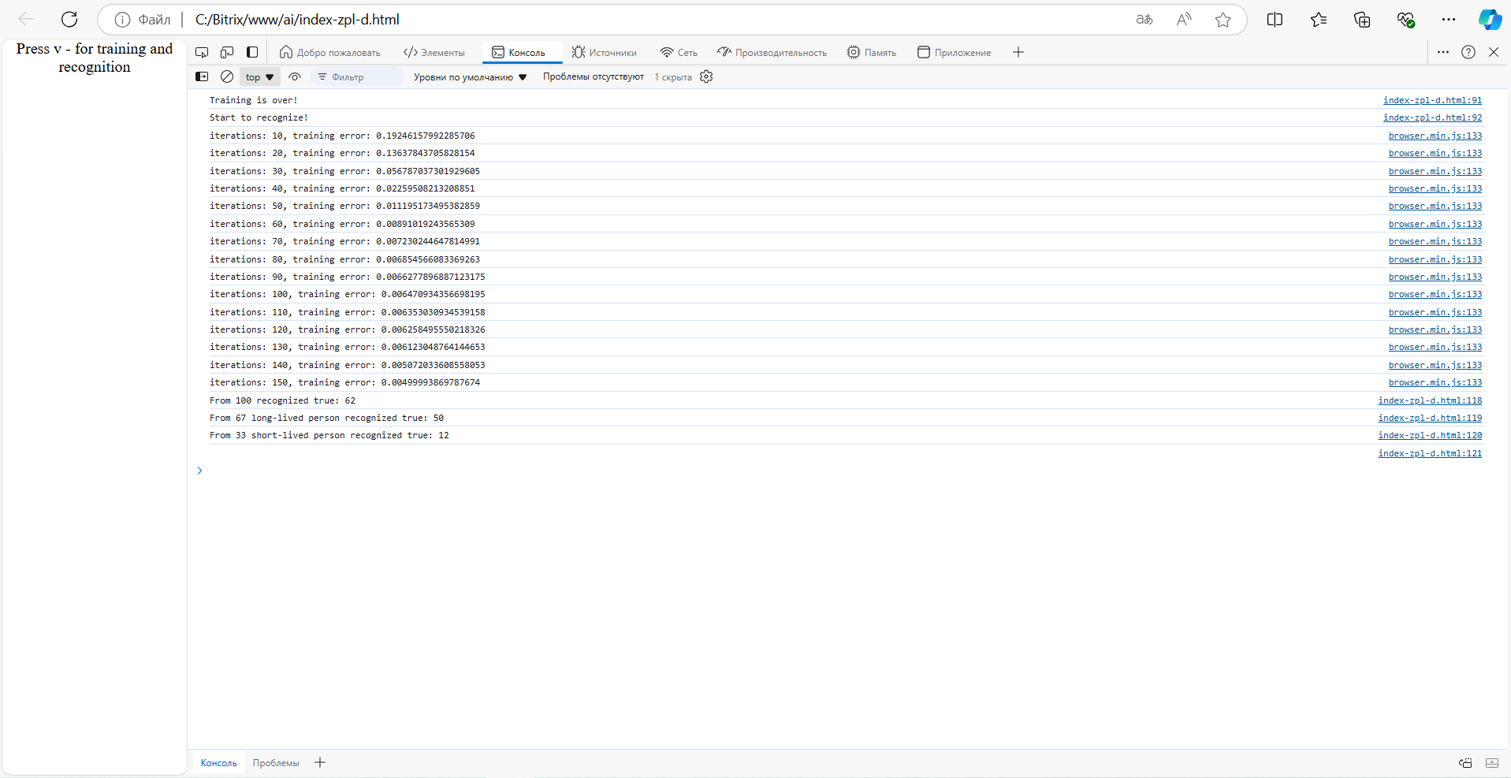Open DevTools help question mark icon
1511x778 pixels.
tap(1468, 52)
